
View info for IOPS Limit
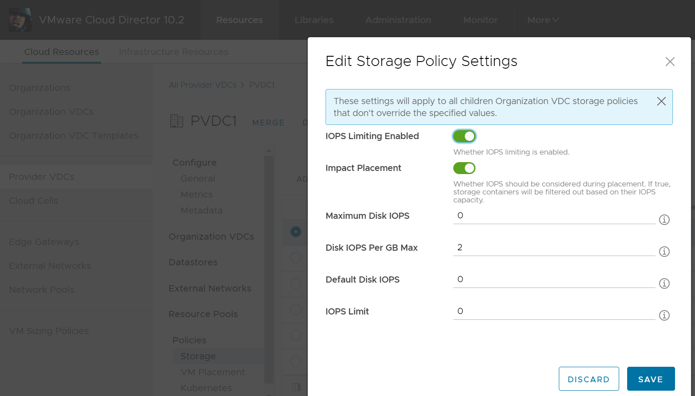point(664,315)
